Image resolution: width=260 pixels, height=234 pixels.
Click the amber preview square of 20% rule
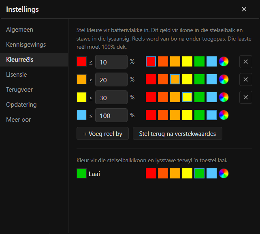coord(81,79)
